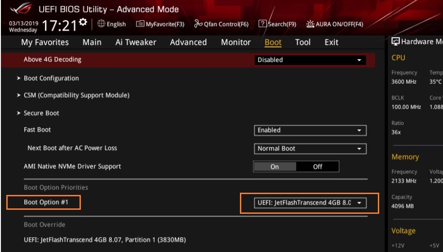Open the Ai Tweaker tab
The height and width of the screenshot is (252, 443).
pyautogui.click(x=136, y=42)
